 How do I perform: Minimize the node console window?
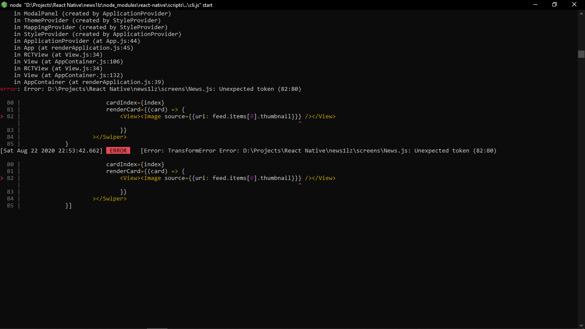click(535, 5)
